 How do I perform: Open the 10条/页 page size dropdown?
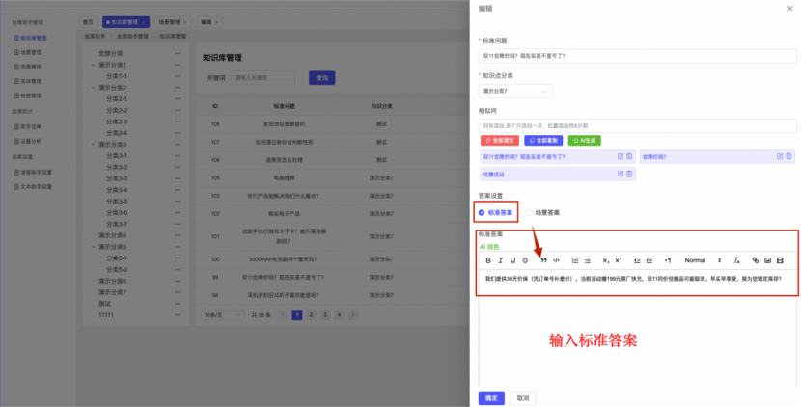click(x=214, y=315)
